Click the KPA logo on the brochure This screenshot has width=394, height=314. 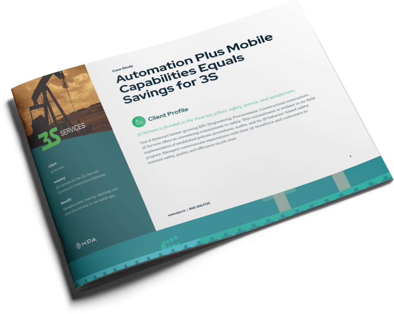tap(86, 243)
